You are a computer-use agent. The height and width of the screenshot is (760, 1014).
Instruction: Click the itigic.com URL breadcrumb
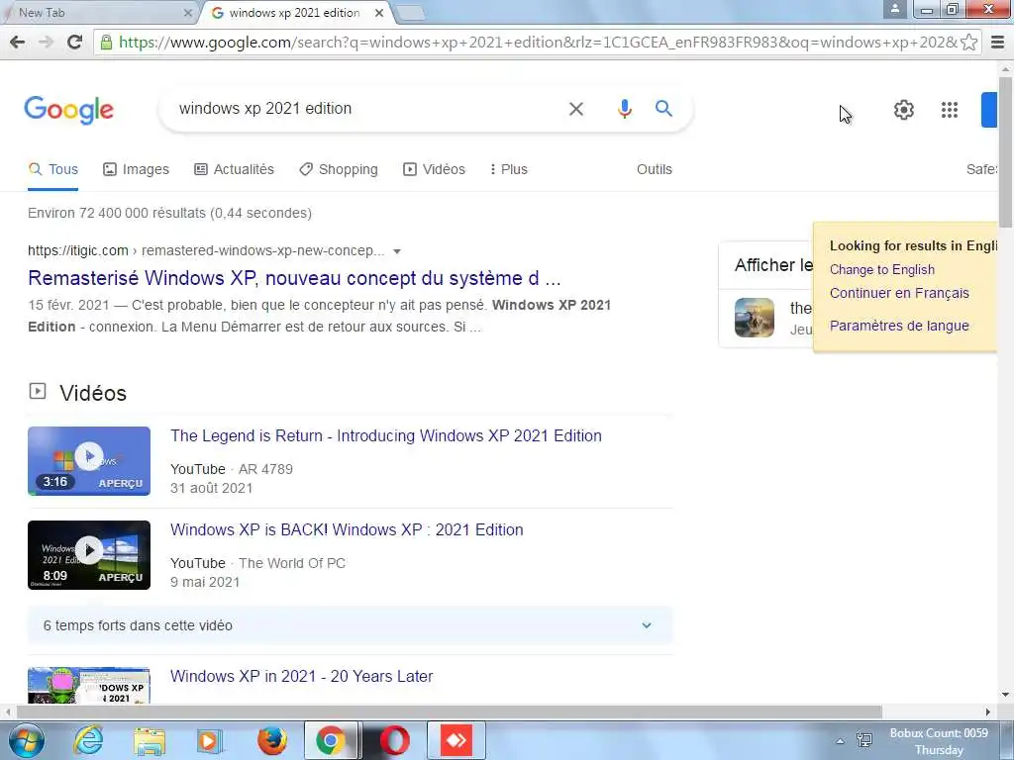click(206, 250)
